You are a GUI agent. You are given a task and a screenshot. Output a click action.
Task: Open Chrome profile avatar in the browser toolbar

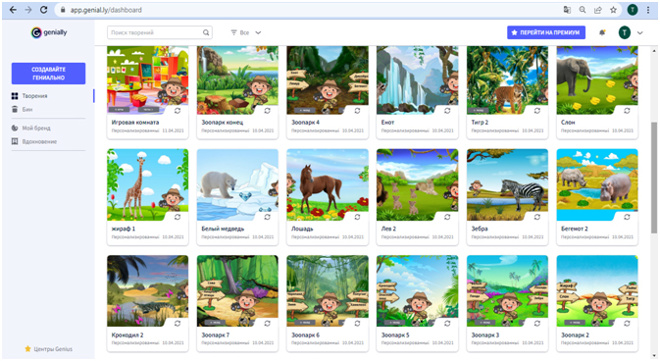[633, 10]
